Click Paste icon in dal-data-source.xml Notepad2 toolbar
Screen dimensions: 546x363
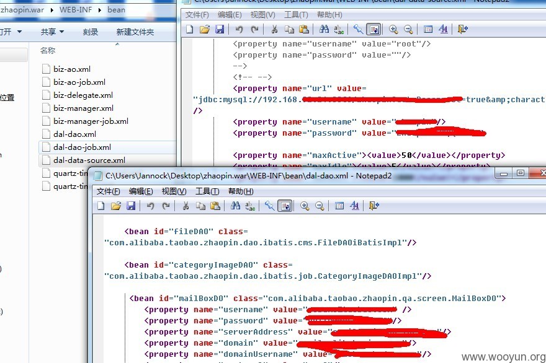tap(305, 30)
